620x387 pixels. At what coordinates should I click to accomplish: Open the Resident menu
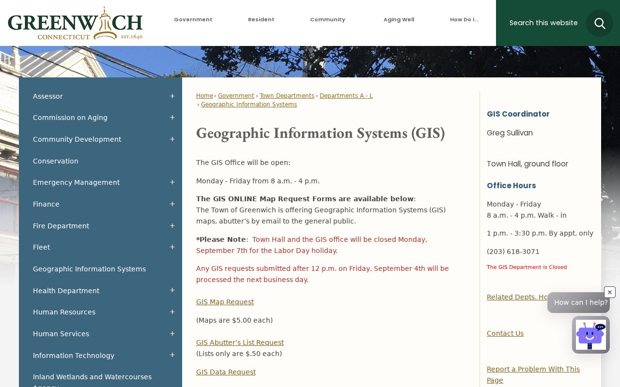(261, 20)
